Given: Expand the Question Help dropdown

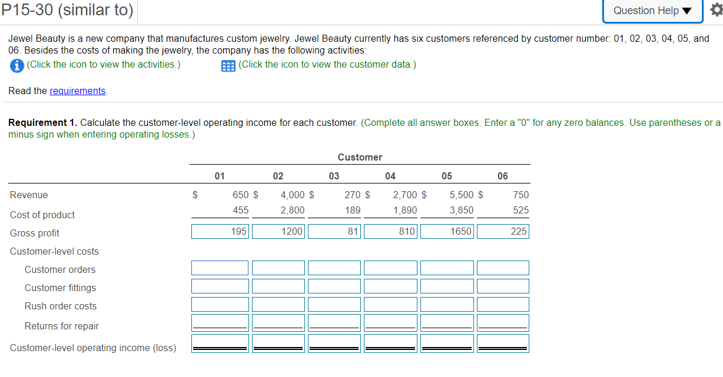Looking at the screenshot, I should (x=652, y=10).
